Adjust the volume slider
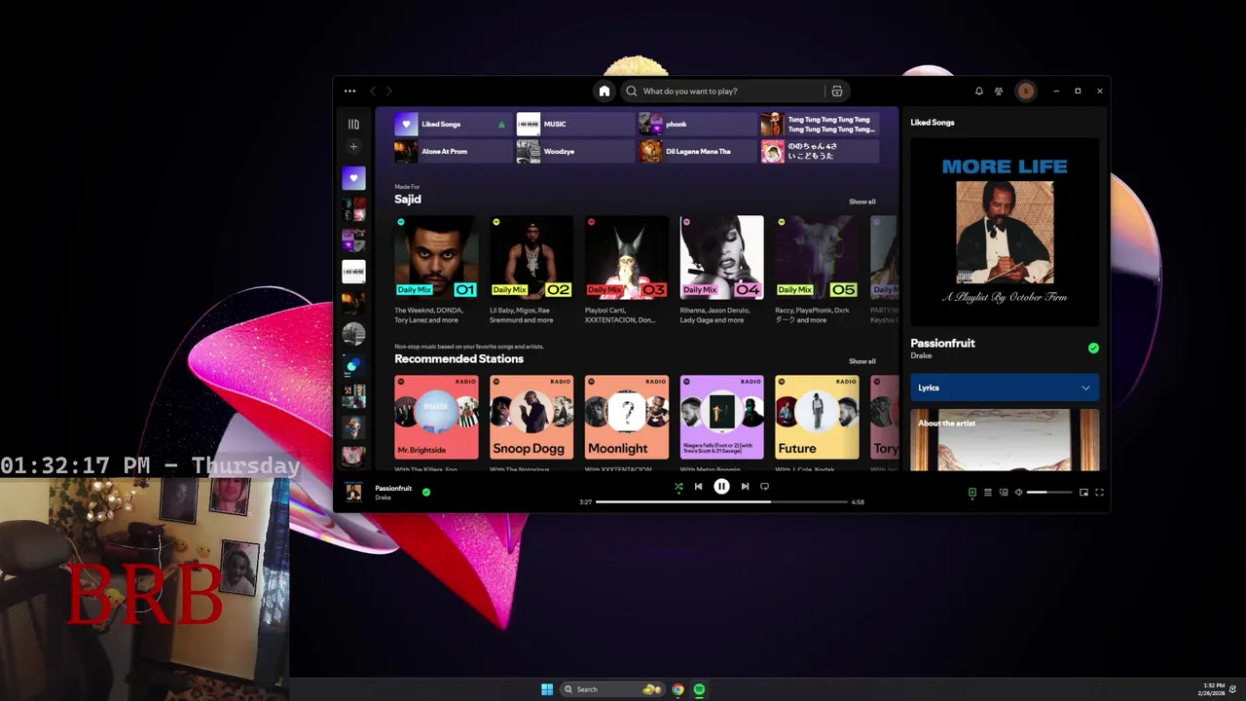This screenshot has height=701, width=1246. [x=1049, y=493]
